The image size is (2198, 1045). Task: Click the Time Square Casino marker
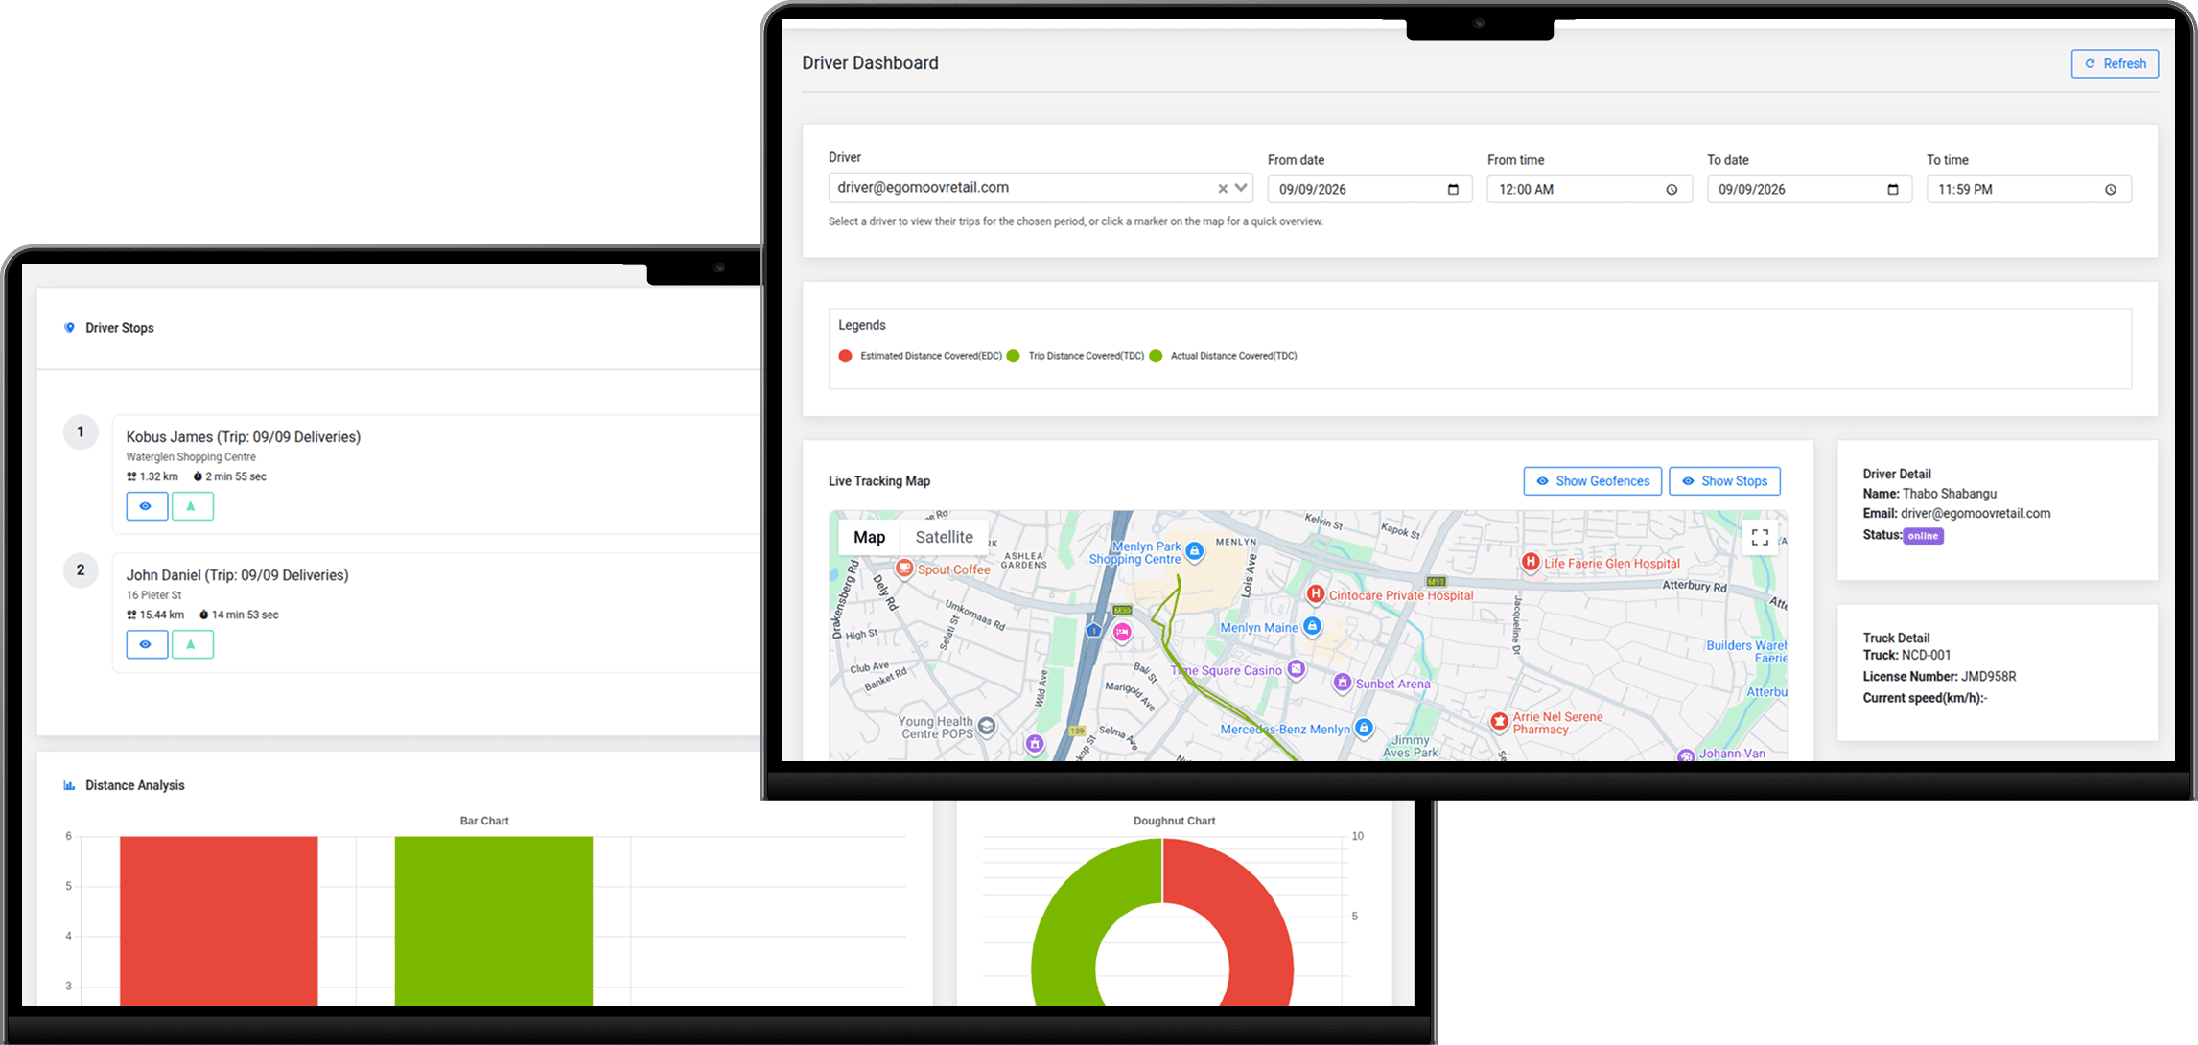(1297, 669)
